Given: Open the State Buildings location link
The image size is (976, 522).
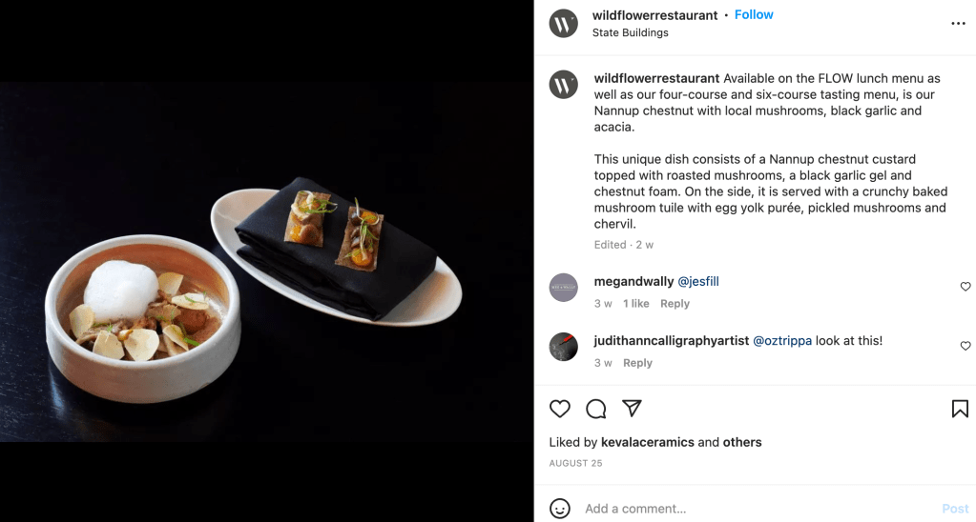Looking at the screenshot, I should [630, 32].
